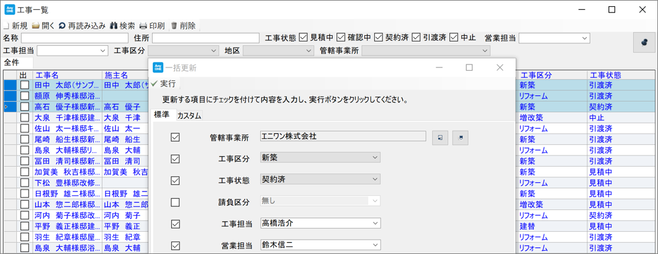Toggle the 工事状態 update checkbox in dialog
The image size is (658, 254).
(176, 180)
